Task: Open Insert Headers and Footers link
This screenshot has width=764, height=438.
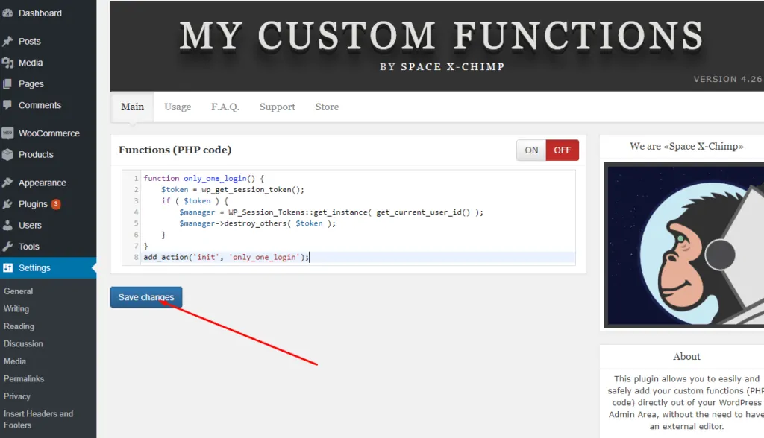Action: pos(39,419)
